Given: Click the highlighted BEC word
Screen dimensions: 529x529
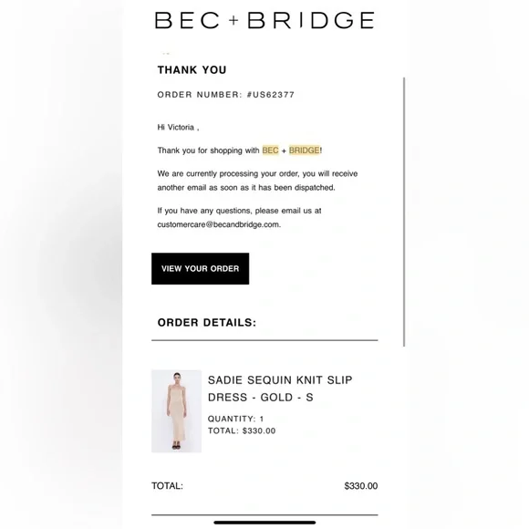Looking at the screenshot, I should [x=270, y=150].
